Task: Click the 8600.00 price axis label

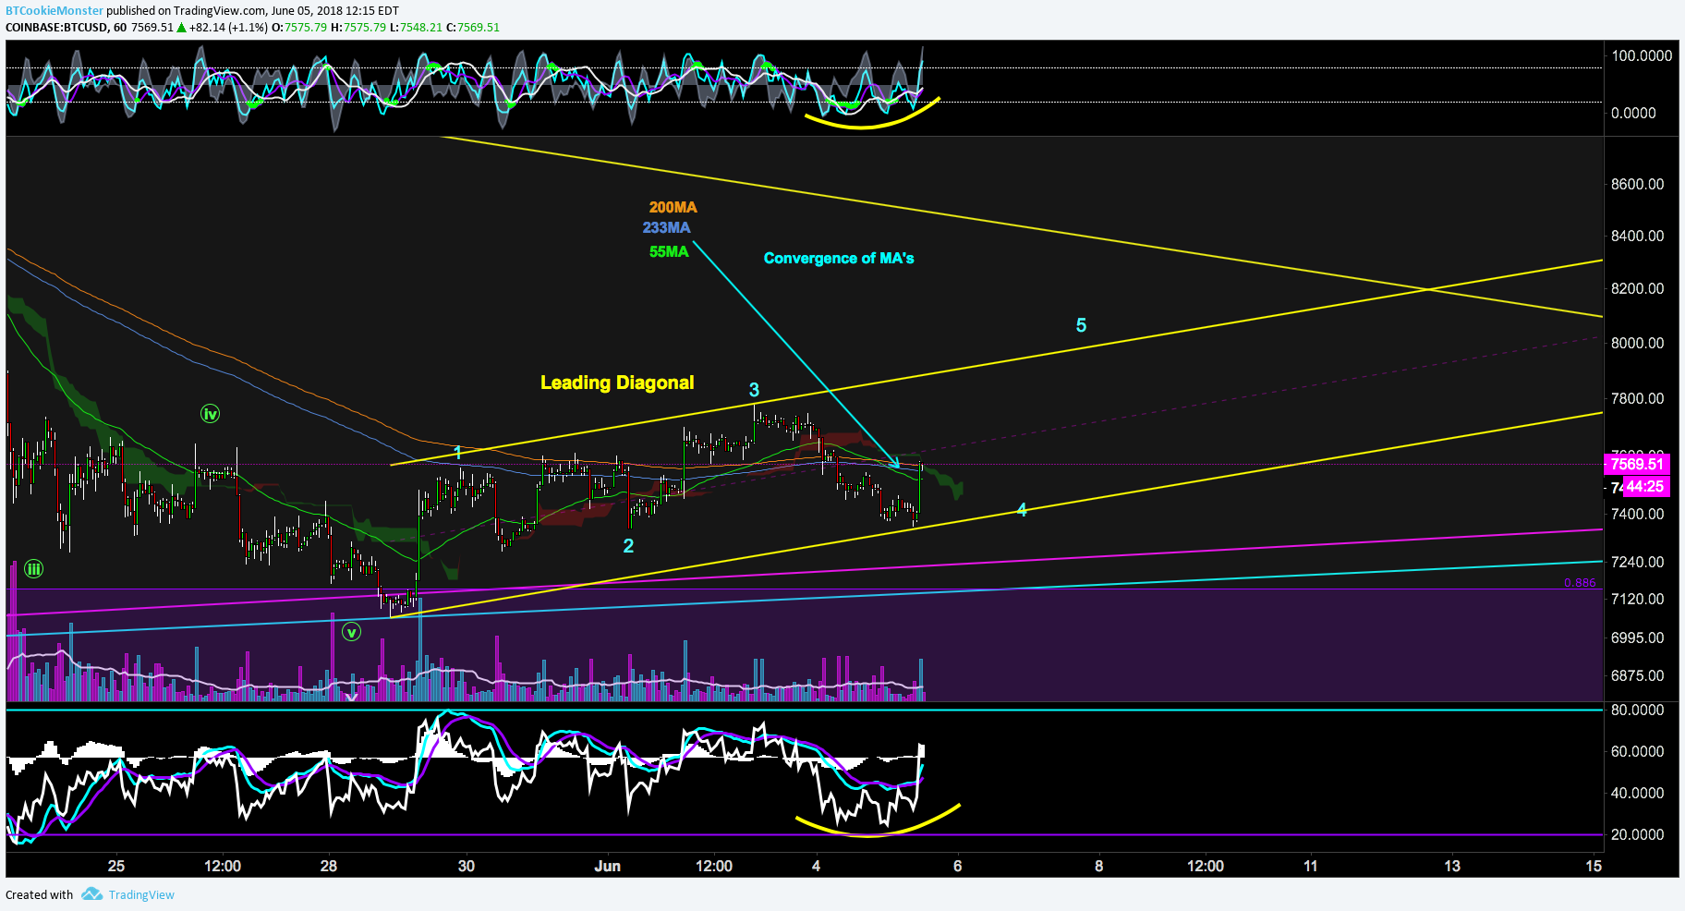Action: [1637, 184]
